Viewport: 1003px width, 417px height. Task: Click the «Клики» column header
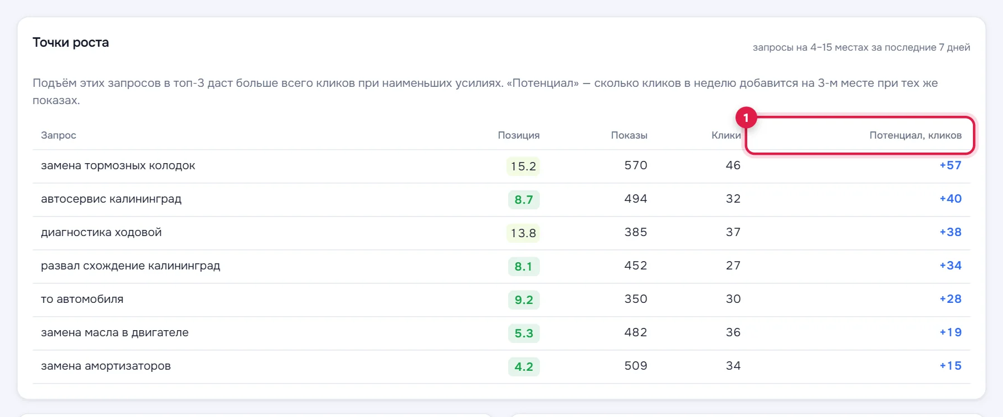click(x=726, y=135)
